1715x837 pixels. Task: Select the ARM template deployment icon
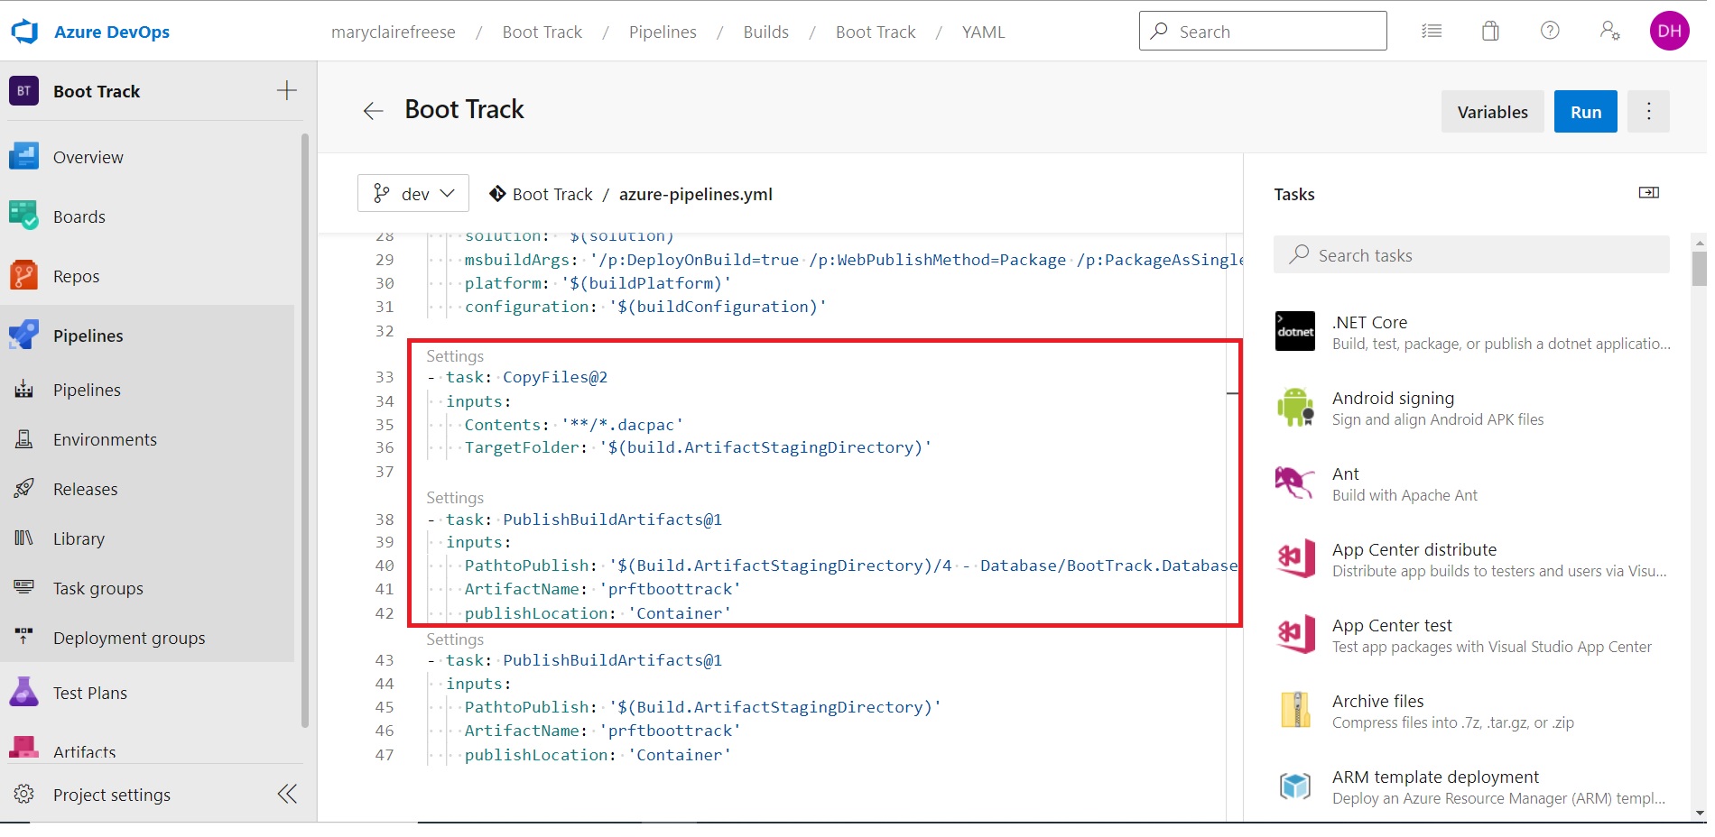[x=1295, y=786]
